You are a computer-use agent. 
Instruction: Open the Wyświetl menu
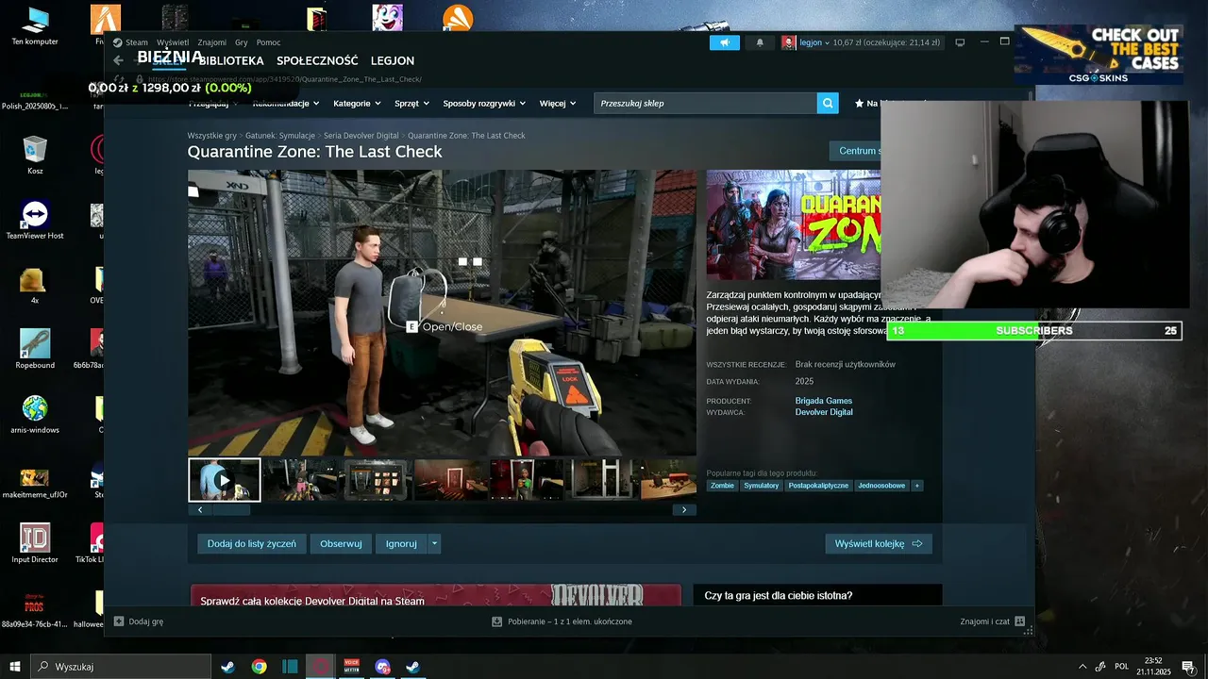tap(173, 42)
